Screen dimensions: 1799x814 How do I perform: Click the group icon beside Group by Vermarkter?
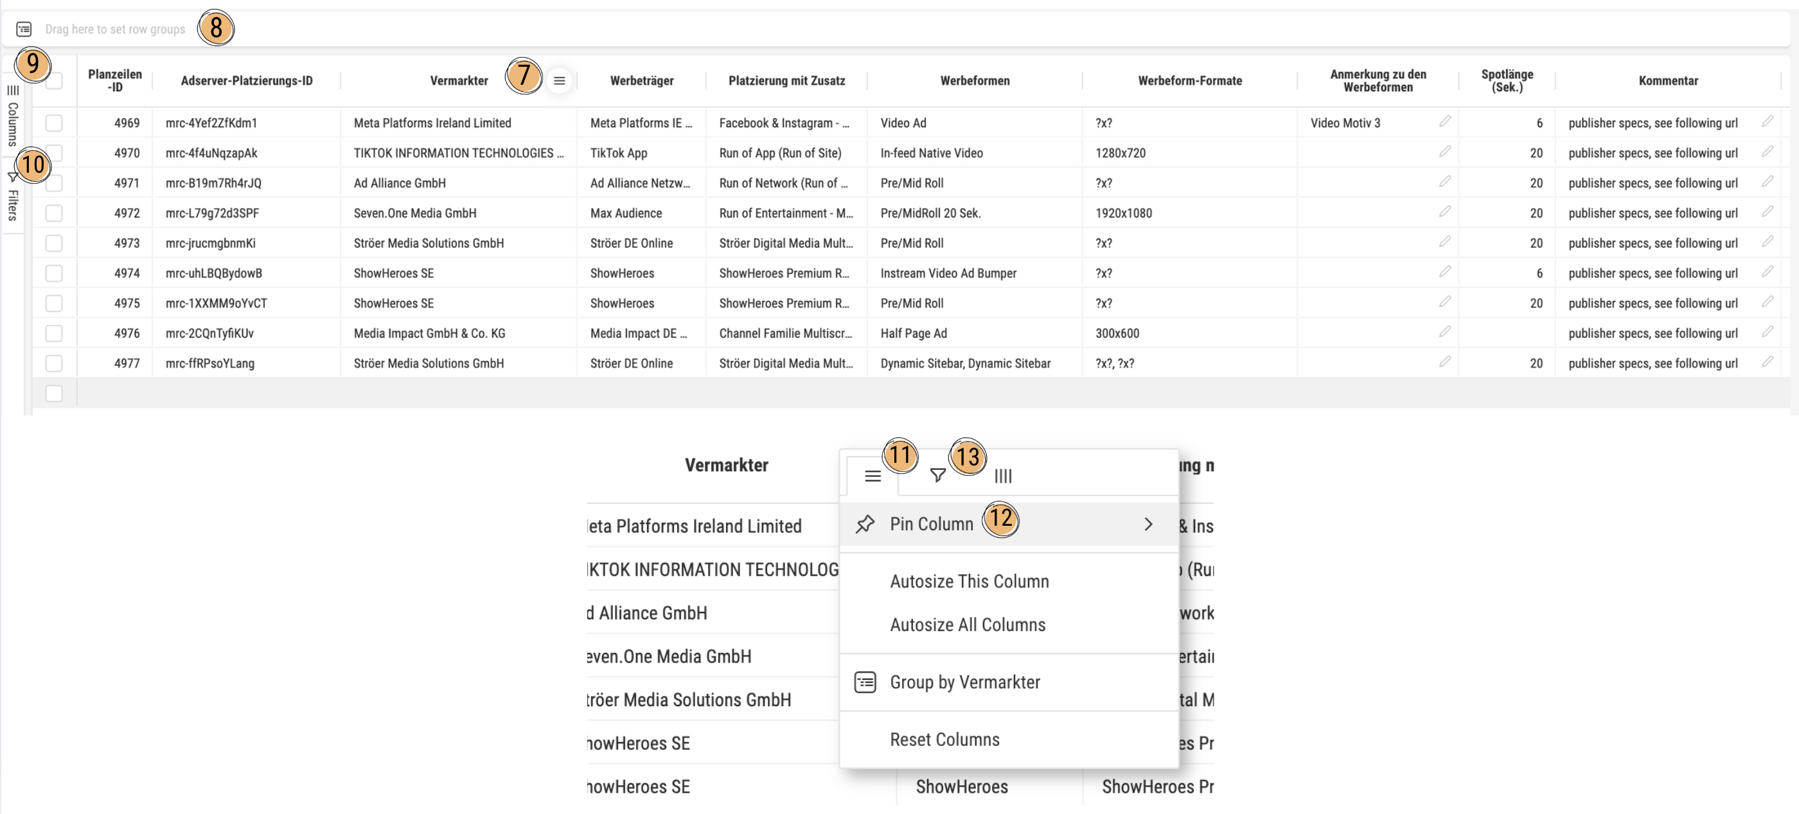pyautogui.click(x=865, y=682)
